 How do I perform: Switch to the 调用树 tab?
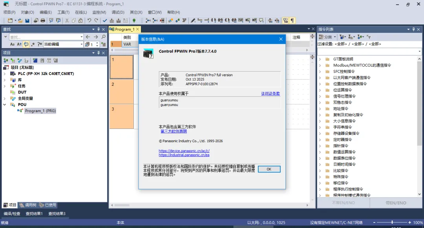tap(27, 205)
